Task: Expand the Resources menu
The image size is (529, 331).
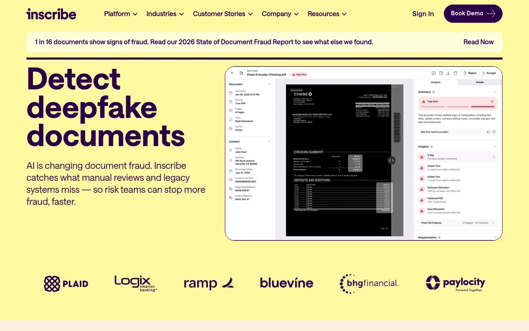Action: (327, 14)
